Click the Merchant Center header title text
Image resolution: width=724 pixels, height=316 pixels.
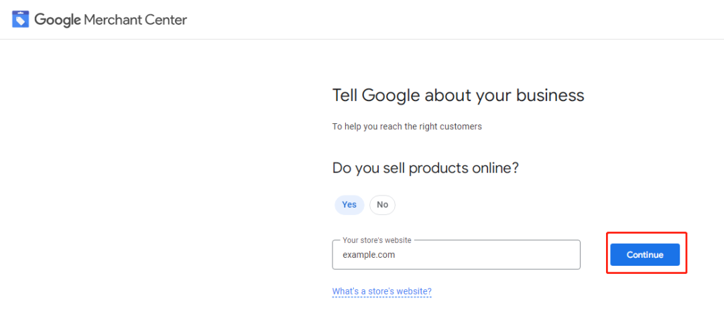[x=135, y=20]
